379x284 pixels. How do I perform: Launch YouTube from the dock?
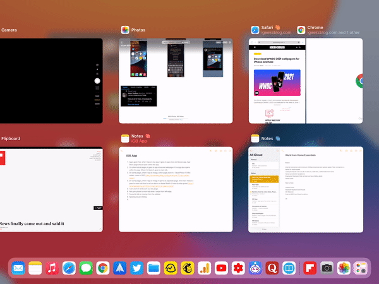[x=221, y=268]
